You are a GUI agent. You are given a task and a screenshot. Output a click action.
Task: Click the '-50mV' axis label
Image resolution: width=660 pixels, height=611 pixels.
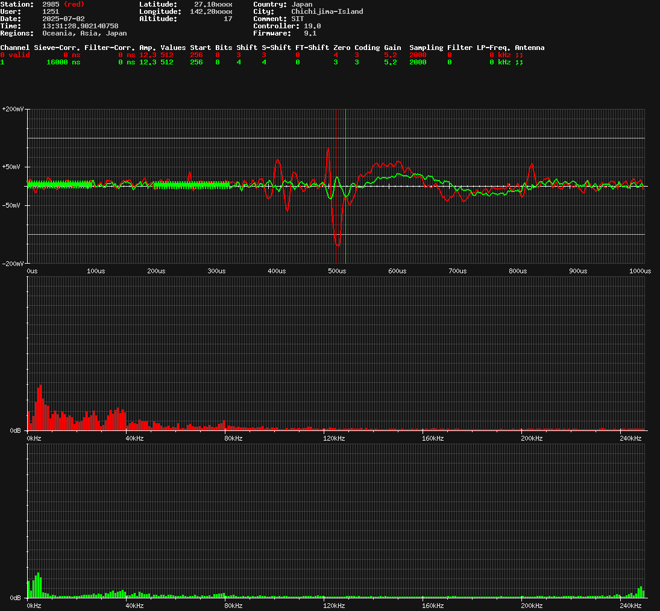tap(11, 205)
